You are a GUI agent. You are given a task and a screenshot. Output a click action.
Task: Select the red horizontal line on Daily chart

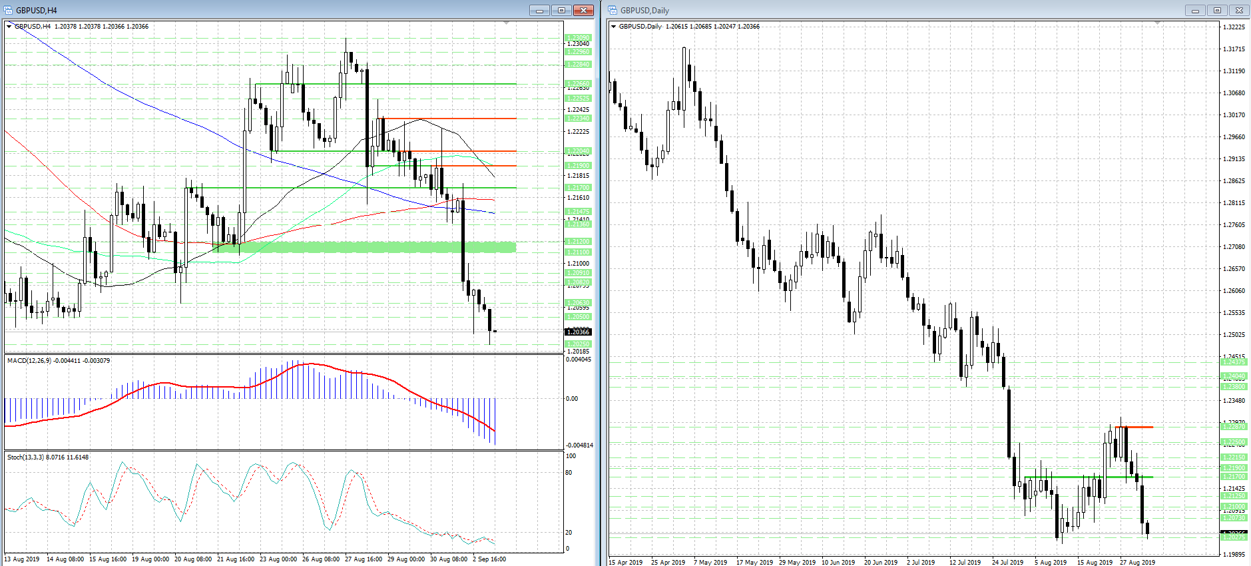click(1134, 427)
